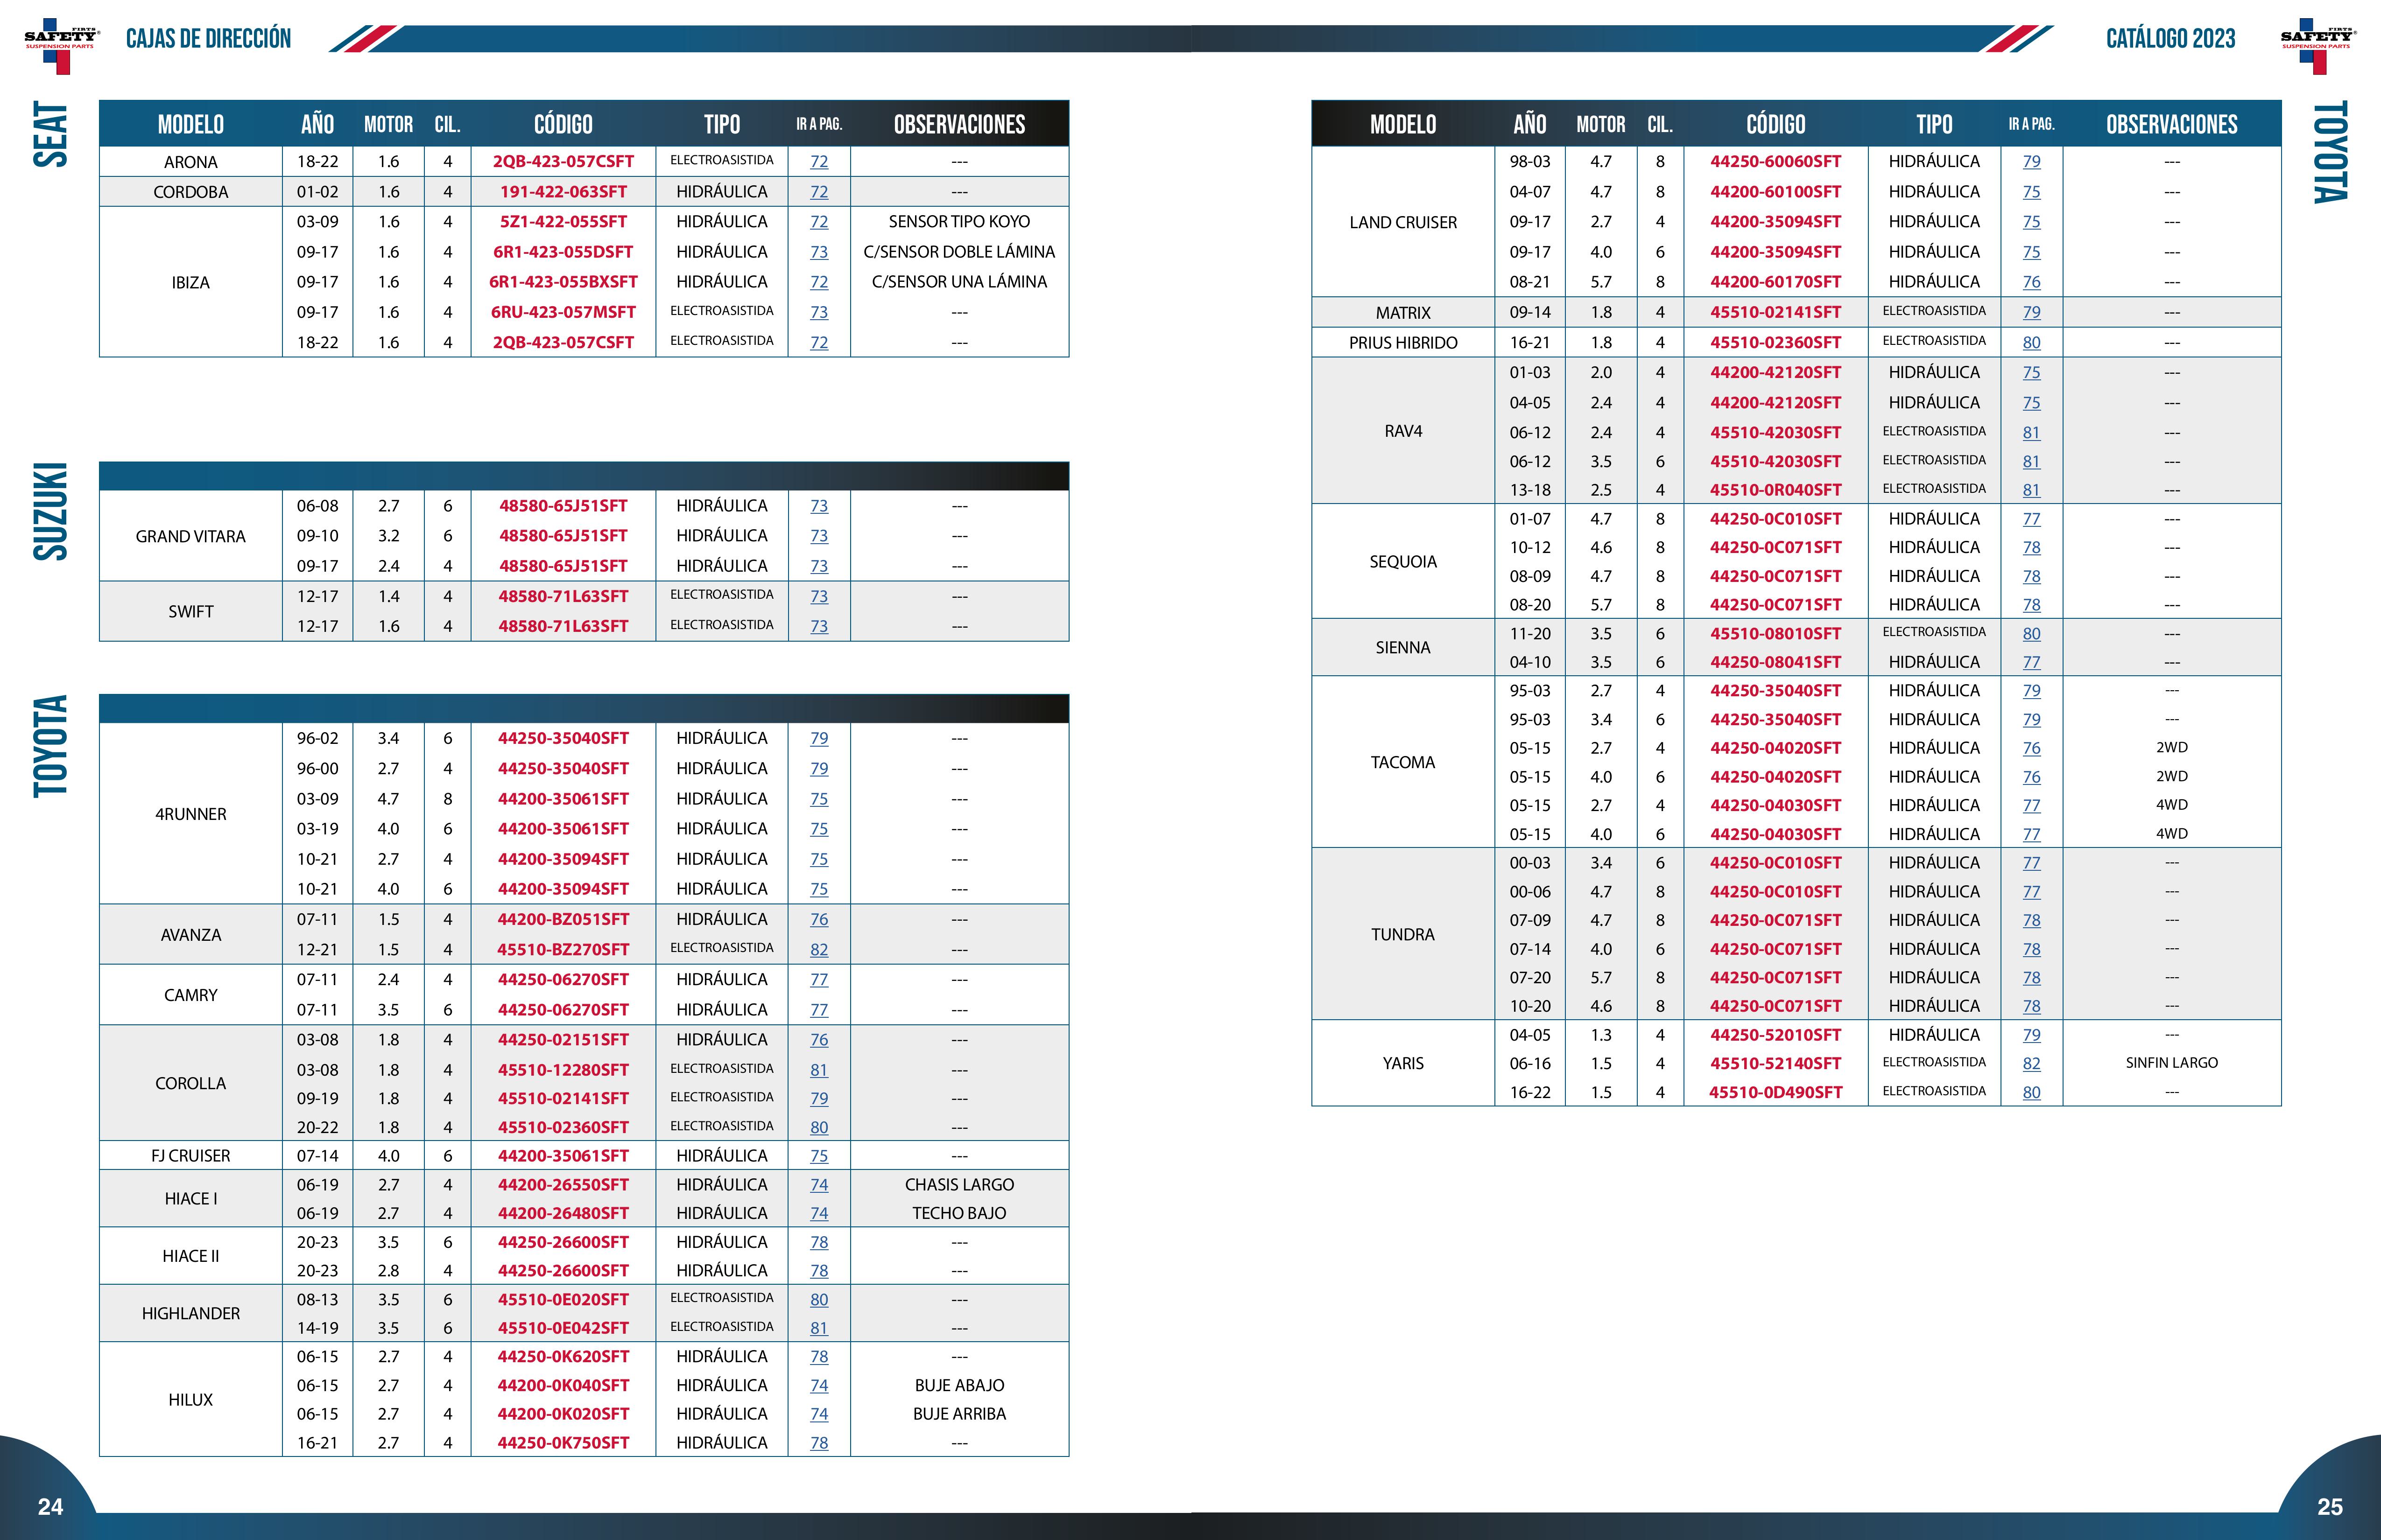This screenshot has height=1540, width=2381.
Task: Select the code 44250-52010SFT
Action: coord(1776,1035)
